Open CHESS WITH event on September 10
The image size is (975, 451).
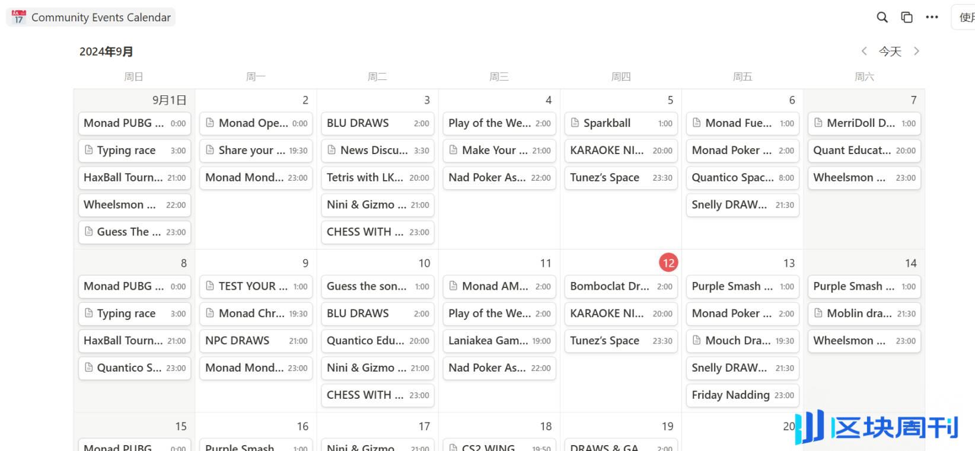(378, 395)
